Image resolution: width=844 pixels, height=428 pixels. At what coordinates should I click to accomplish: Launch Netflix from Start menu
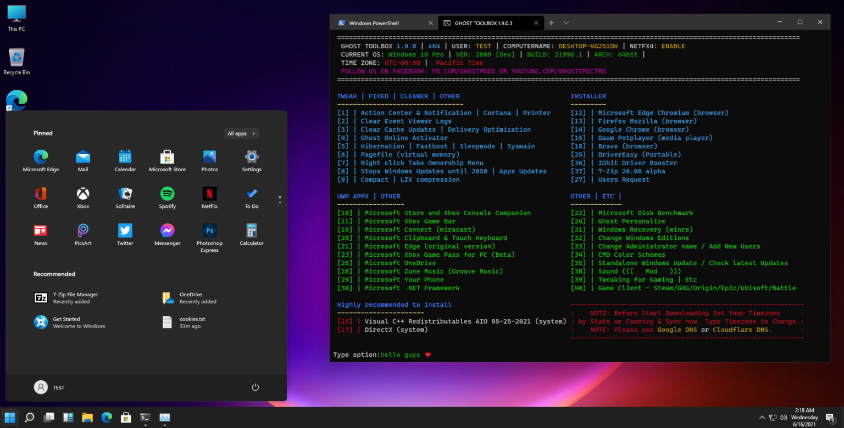[209, 198]
